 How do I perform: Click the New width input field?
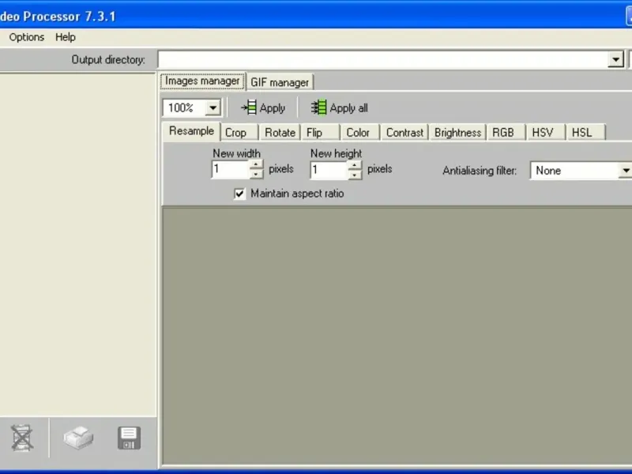pyautogui.click(x=230, y=169)
